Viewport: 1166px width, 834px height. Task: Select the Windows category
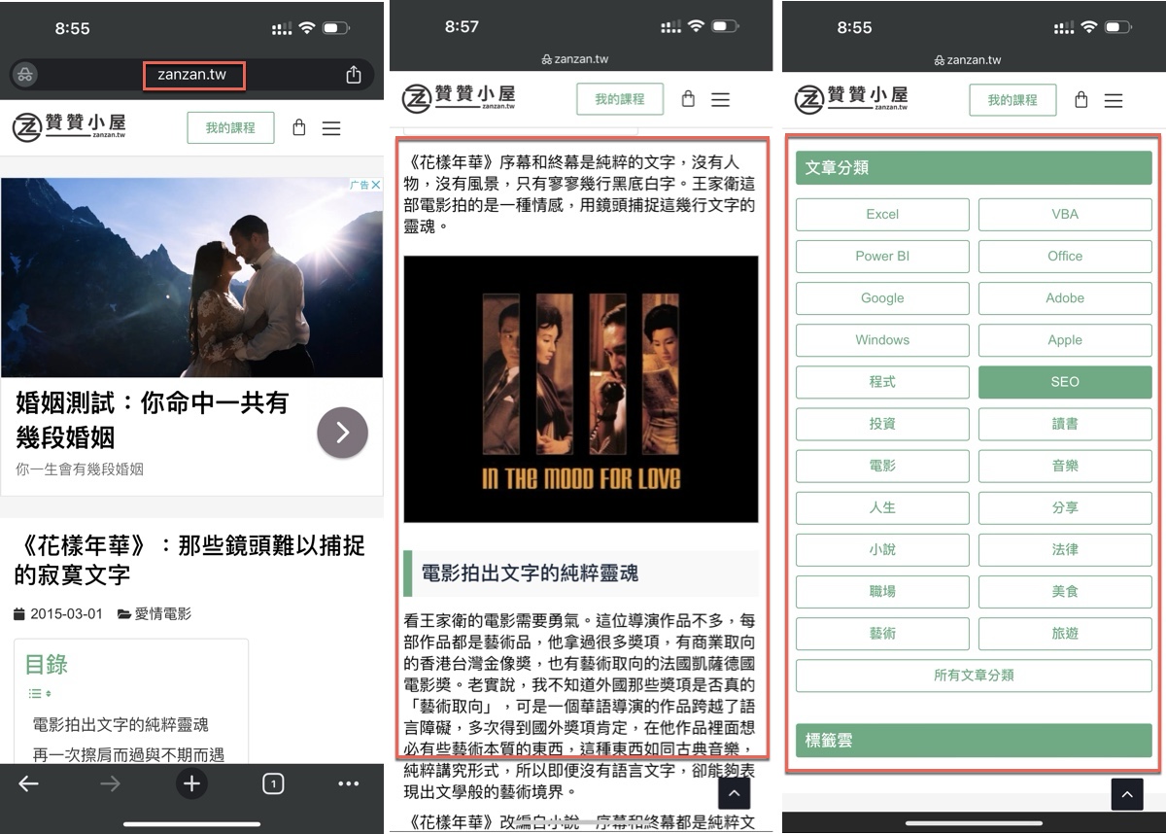882,340
